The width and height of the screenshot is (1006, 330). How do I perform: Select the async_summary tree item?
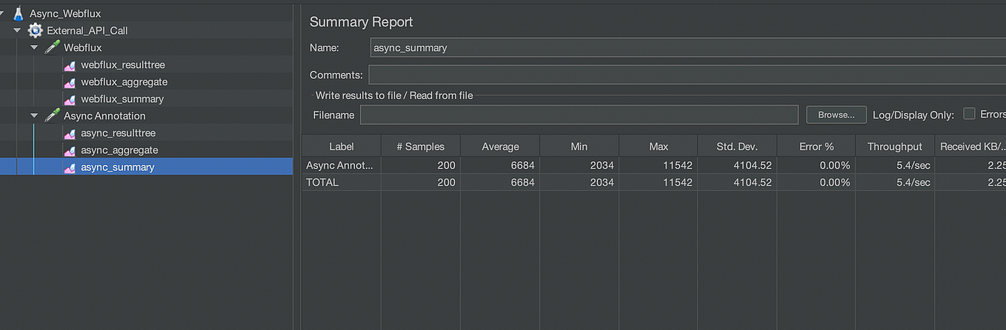pyautogui.click(x=118, y=167)
